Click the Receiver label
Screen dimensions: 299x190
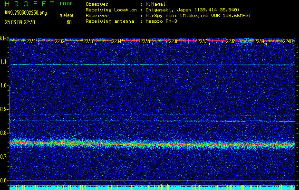point(97,15)
